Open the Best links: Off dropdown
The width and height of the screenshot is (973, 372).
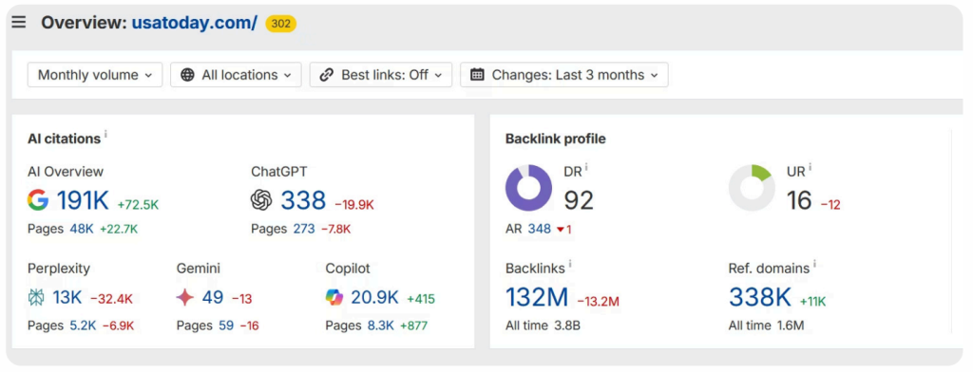click(381, 75)
